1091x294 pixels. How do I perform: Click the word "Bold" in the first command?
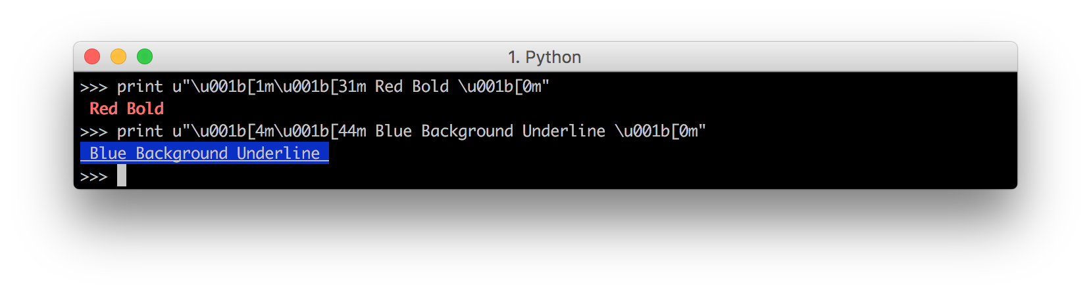[430, 87]
